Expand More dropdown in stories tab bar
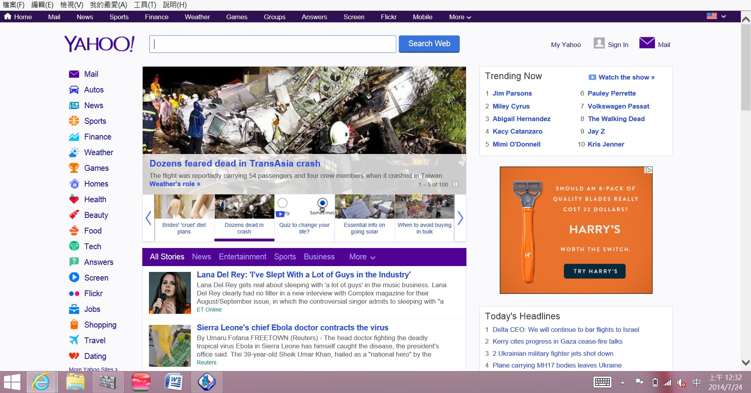Image resolution: width=751 pixels, height=393 pixels. [362, 257]
